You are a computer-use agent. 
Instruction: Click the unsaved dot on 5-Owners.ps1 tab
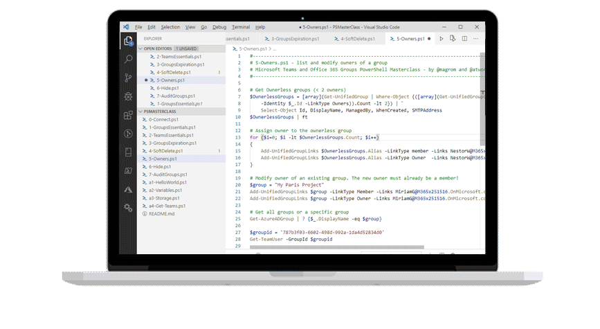[x=429, y=39]
